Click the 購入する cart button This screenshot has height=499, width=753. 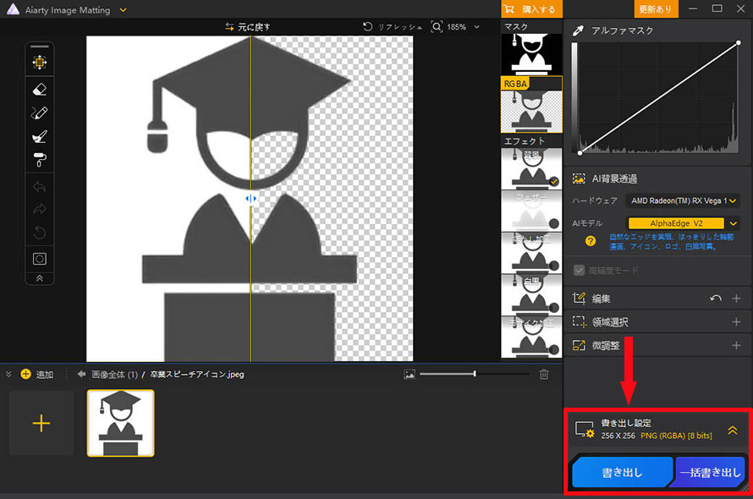point(531,9)
